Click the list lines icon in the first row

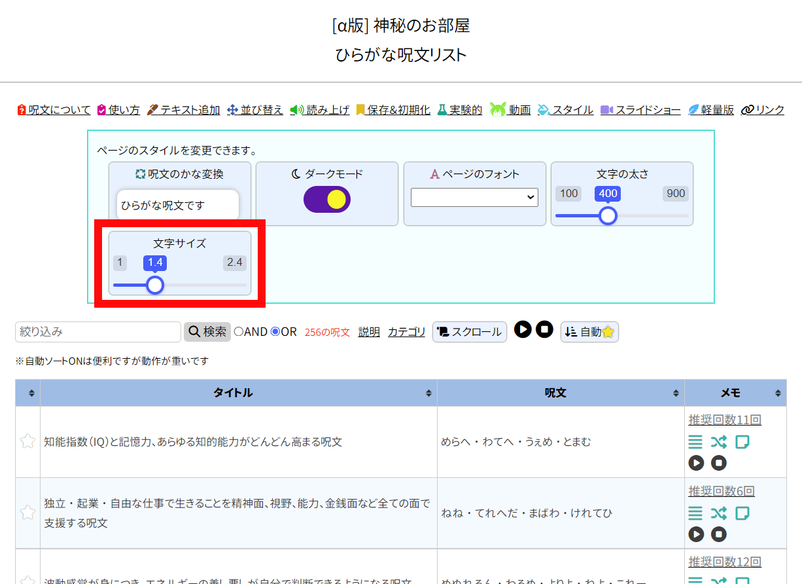695,442
